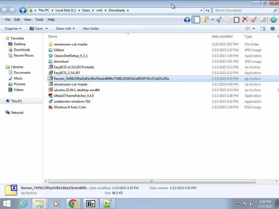Select the ClassicShellSetup_4_3_1 application file
This screenshot has height=209, width=279.
coord(71,56)
